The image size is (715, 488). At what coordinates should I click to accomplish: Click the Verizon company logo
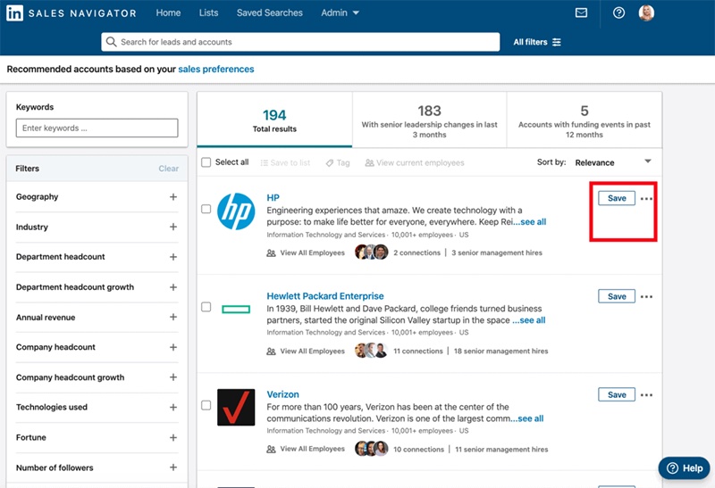[x=236, y=407]
